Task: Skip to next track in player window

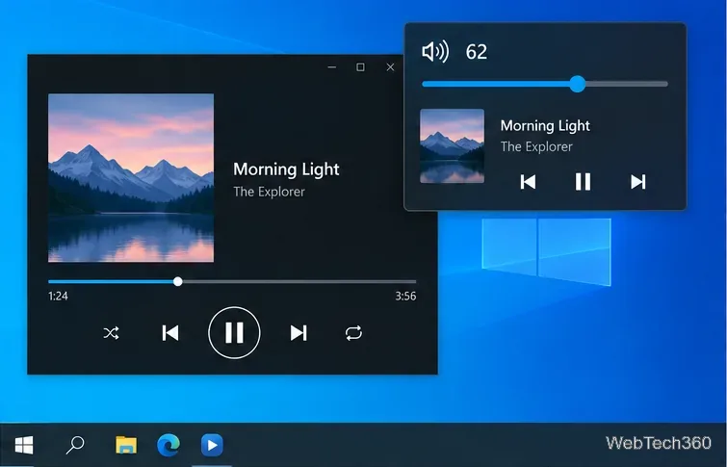Action: 299,333
